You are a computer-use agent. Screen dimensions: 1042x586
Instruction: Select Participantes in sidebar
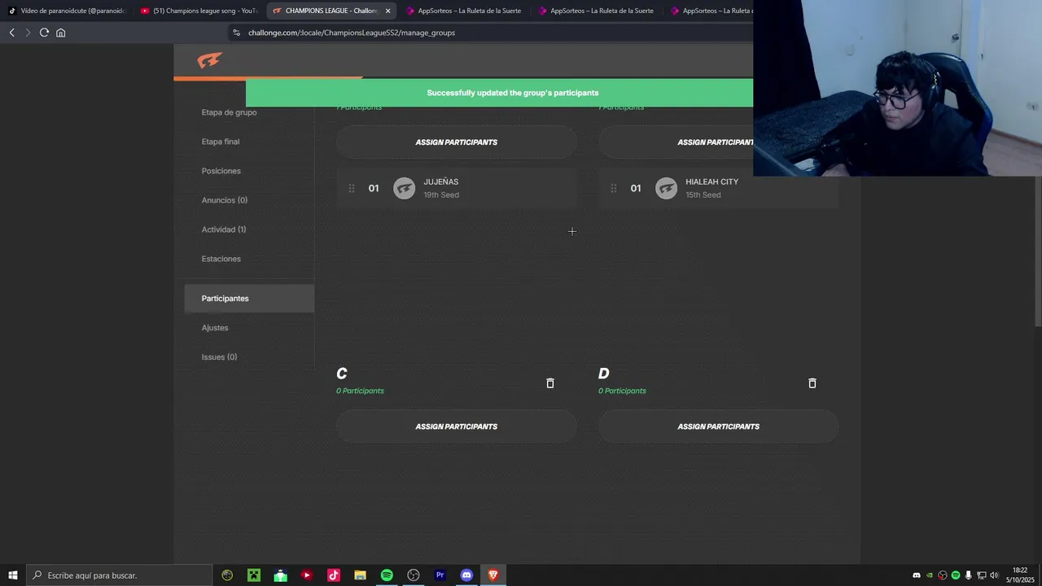[x=249, y=299]
